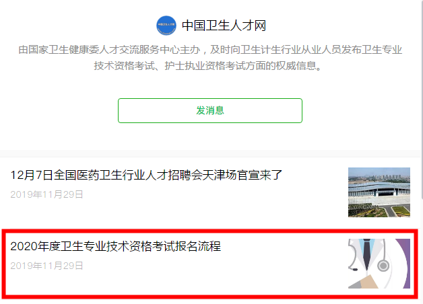This screenshot has height=304, width=423.
Task: Click the 2019年11月29日 date under recruitment fair article
Action: click(x=46, y=194)
